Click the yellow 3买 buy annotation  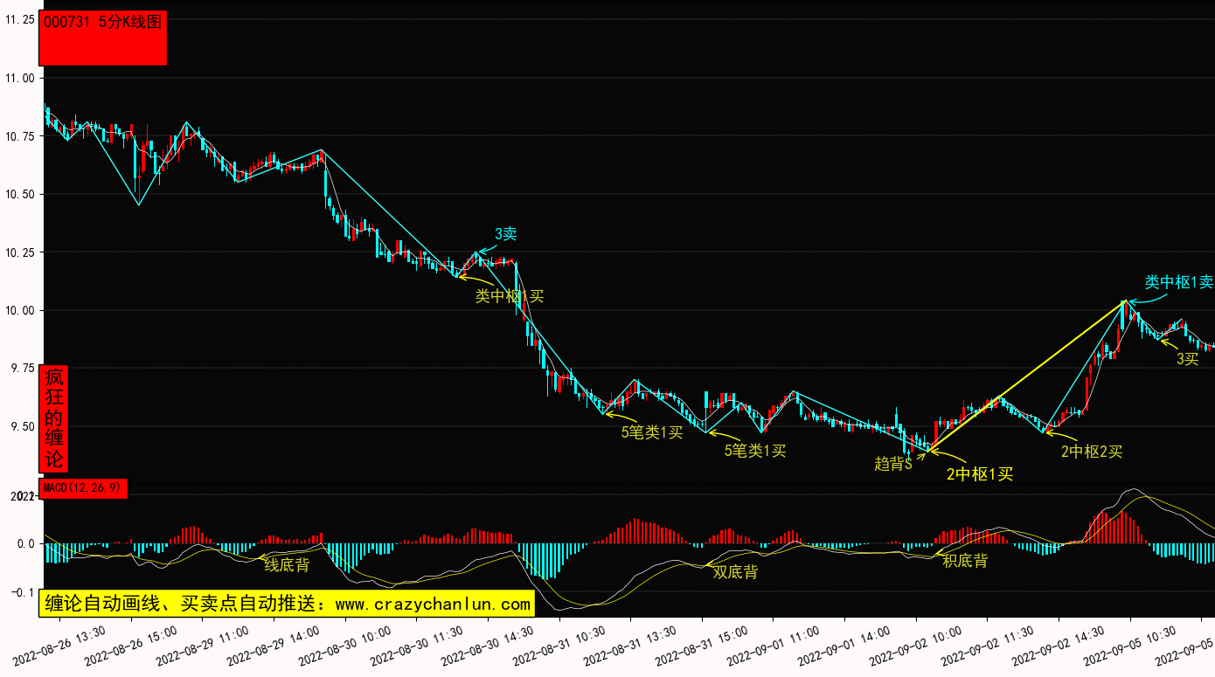pyautogui.click(x=1187, y=358)
